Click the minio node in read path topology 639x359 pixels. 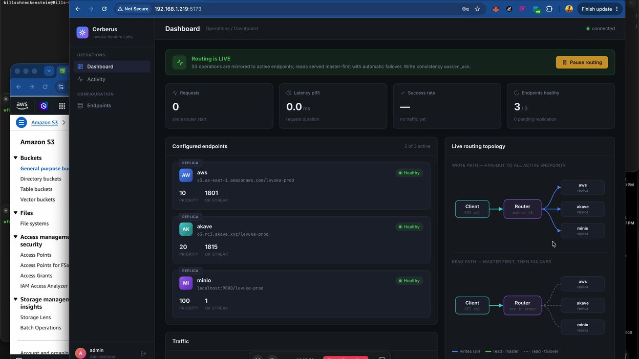point(583,327)
